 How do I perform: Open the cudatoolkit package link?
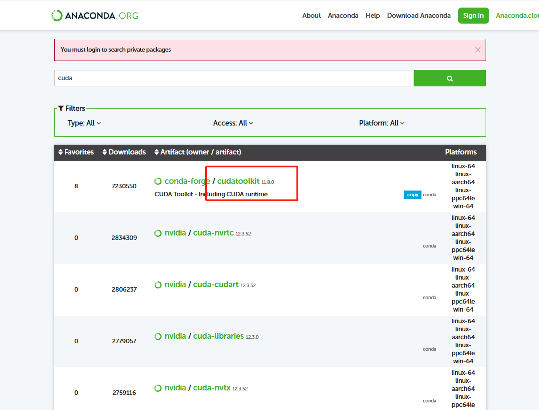coord(238,181)
